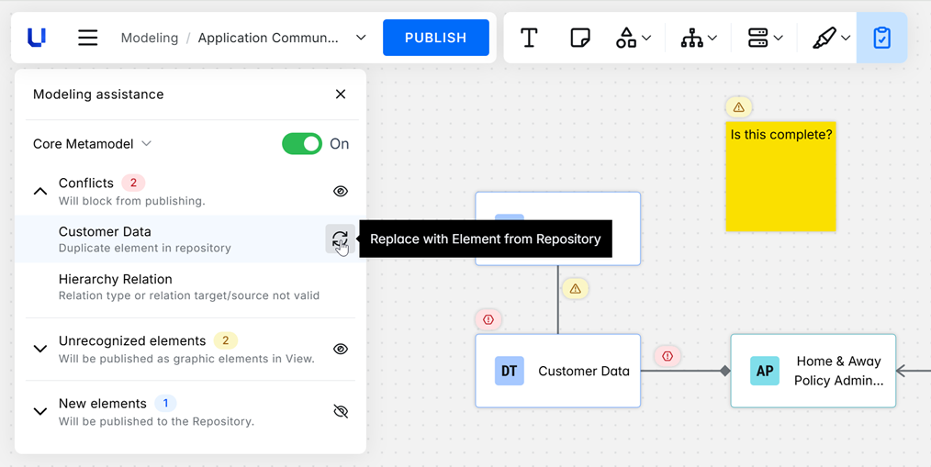Click the PUBLISH button
This screenshot has width=931, height=467.
(x=436, y=38)
